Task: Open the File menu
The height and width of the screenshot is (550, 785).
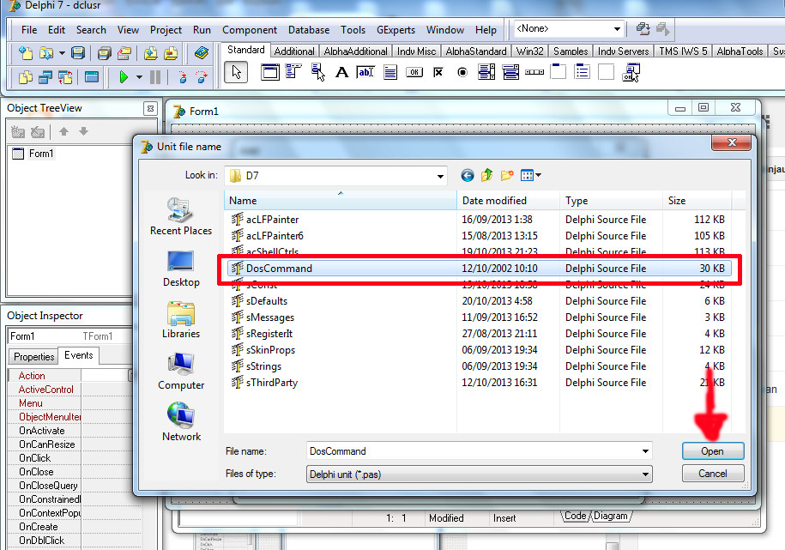Action: point(29,30)
